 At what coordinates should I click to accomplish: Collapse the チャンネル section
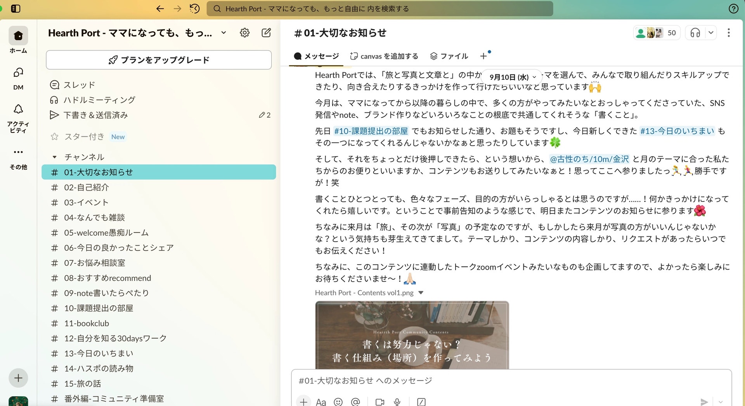pos(55,157)
